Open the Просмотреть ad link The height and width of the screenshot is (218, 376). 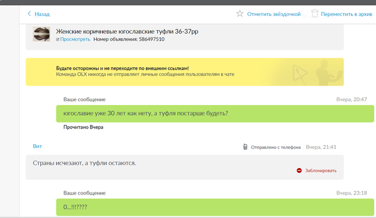pyautogui.click(x=75, y=39)
